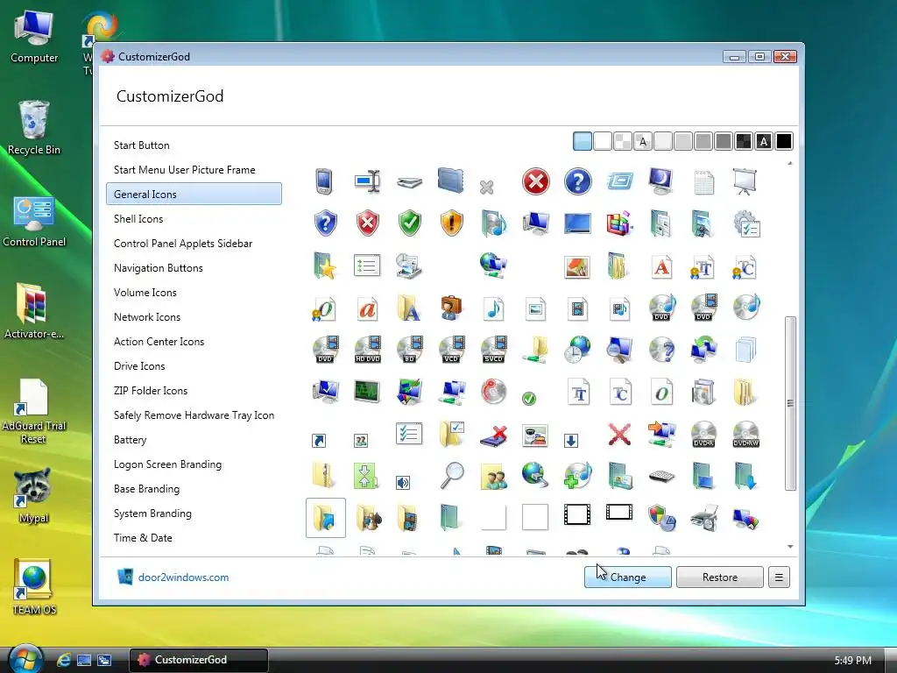The height and width of the screenshot is (673, 897).
Task: Select the colorful blocks programs icon
Action: (x=619, y=223)
